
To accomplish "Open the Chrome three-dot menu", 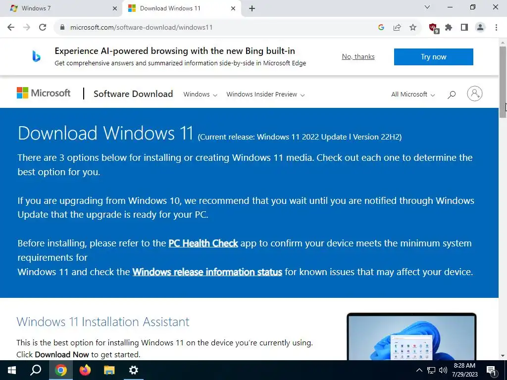I will 496,28.
